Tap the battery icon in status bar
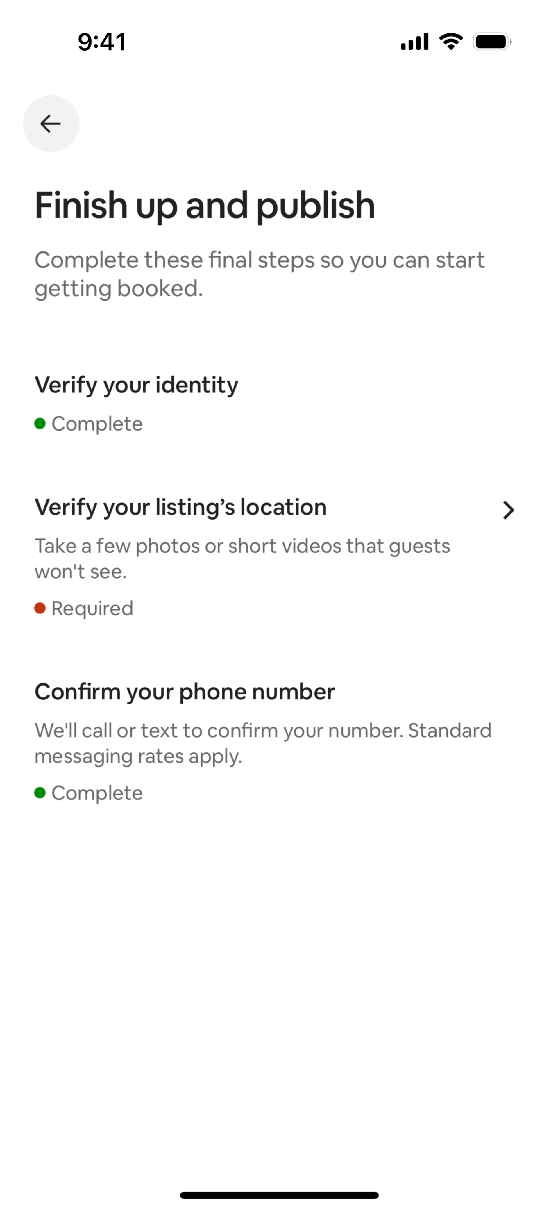This screenshot has width=558, height=1210. [492, 42]
